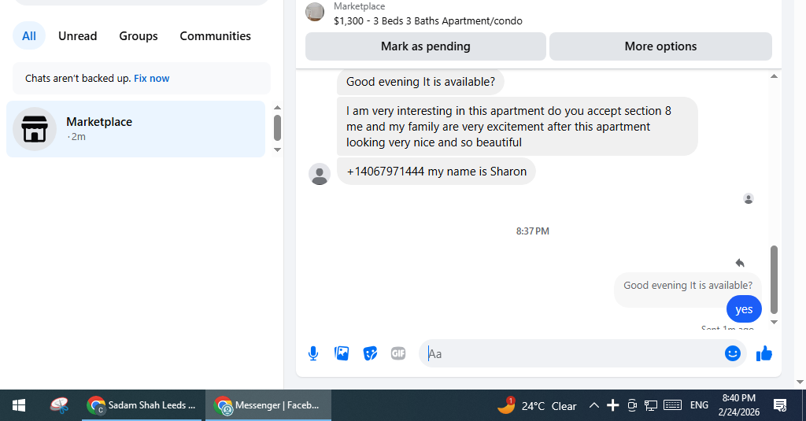Click the plus tray icon

[612, 405]
